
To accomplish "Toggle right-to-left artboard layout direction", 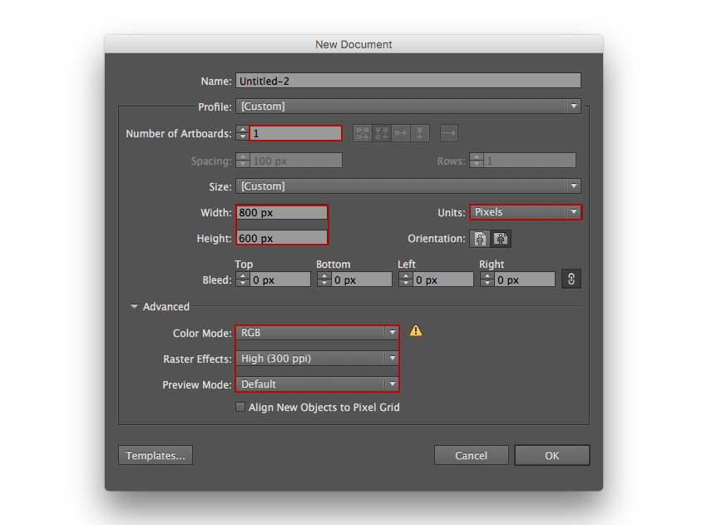I will [447, 133].
